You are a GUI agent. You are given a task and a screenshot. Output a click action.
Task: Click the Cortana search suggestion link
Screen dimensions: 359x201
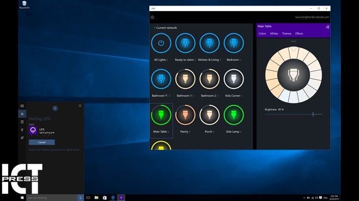(x=54, y=150)
